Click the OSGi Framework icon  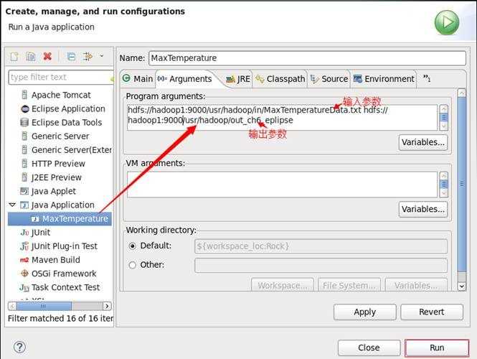tap(24, 274)
